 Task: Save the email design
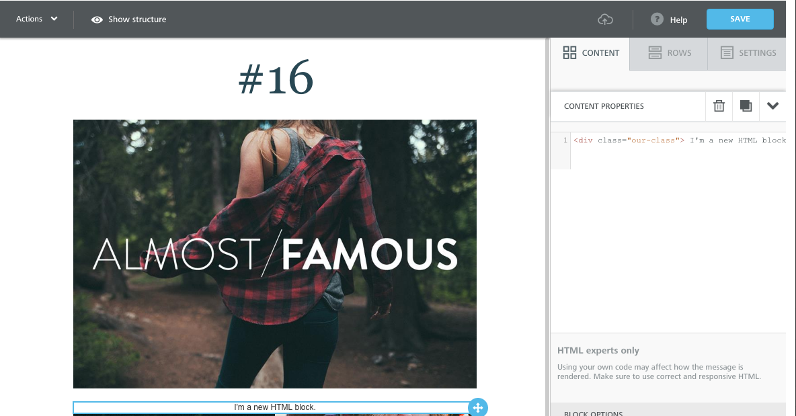[x=740, y=19]
